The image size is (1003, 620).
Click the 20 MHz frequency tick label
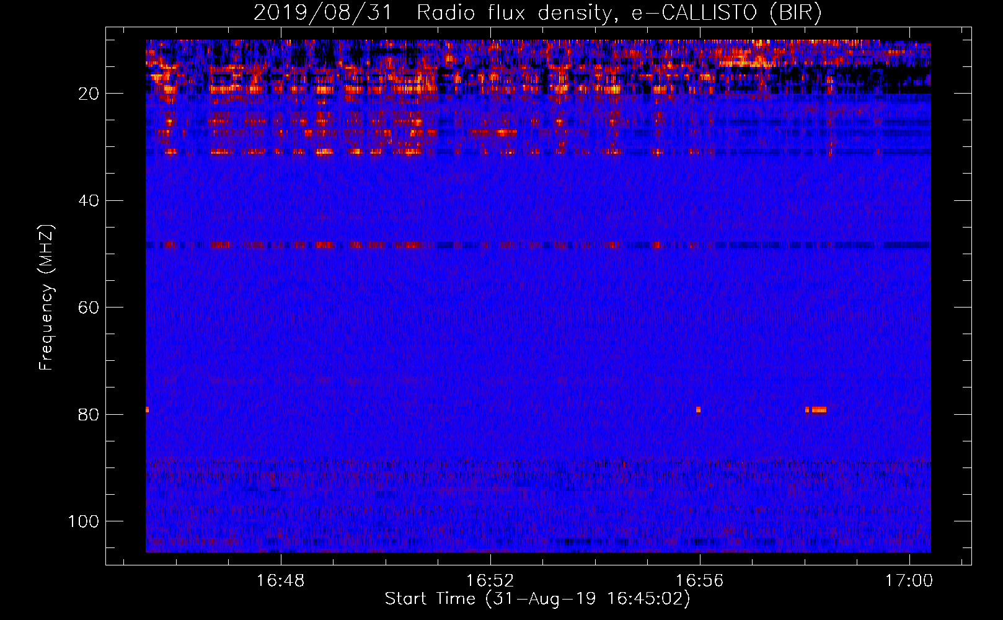(x=89, y=94)
